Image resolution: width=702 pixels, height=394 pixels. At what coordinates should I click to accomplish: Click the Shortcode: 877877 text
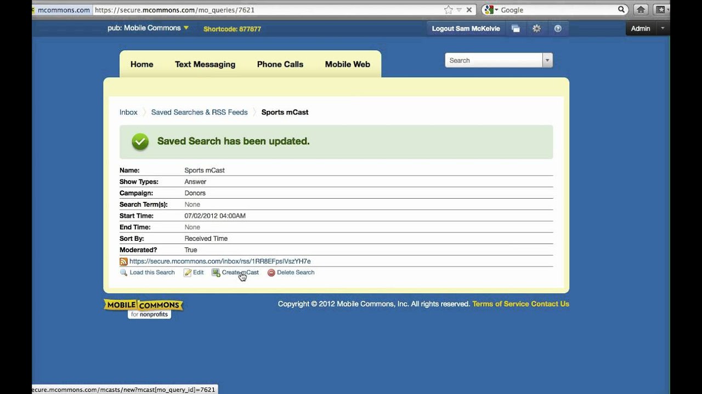(232, 29)
